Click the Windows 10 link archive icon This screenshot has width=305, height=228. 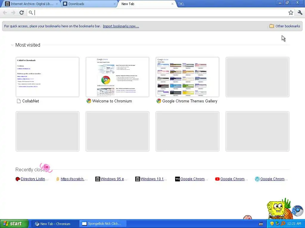click(138, 179)
